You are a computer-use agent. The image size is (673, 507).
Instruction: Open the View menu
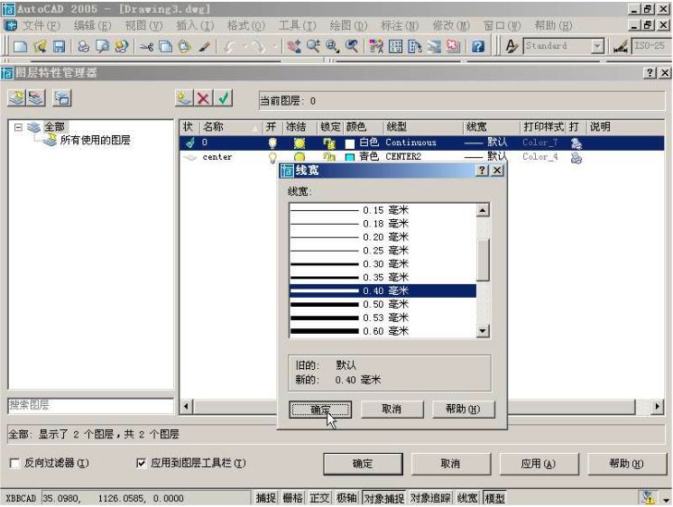pos(143,26)
